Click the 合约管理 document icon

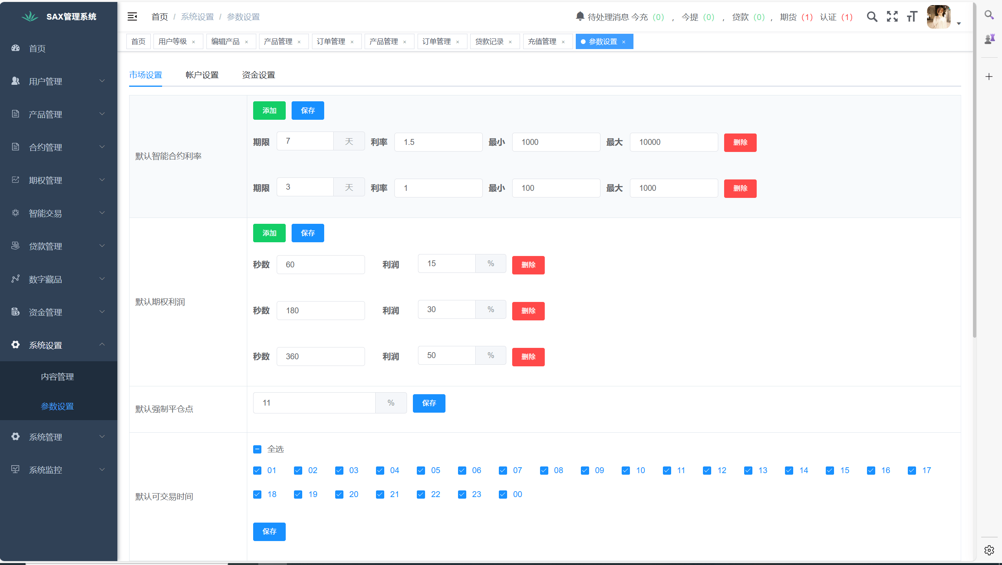[16, 147]
